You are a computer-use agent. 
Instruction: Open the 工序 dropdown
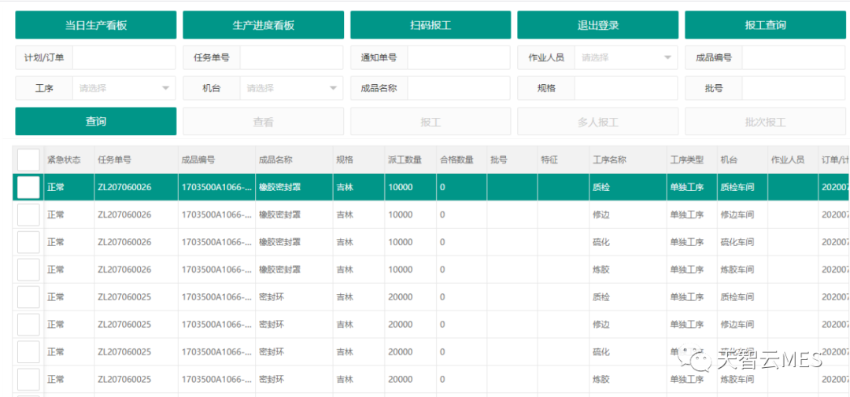click(124, 88)
